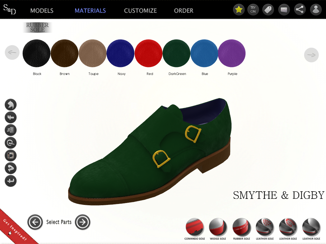Click the Get Inspired ribbon
Image resolution: width=326 pixels, height=244 pixels.
point(16,229)
